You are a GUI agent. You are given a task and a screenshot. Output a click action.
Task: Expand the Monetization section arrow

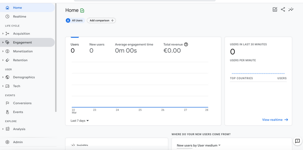tap(3, 51)
